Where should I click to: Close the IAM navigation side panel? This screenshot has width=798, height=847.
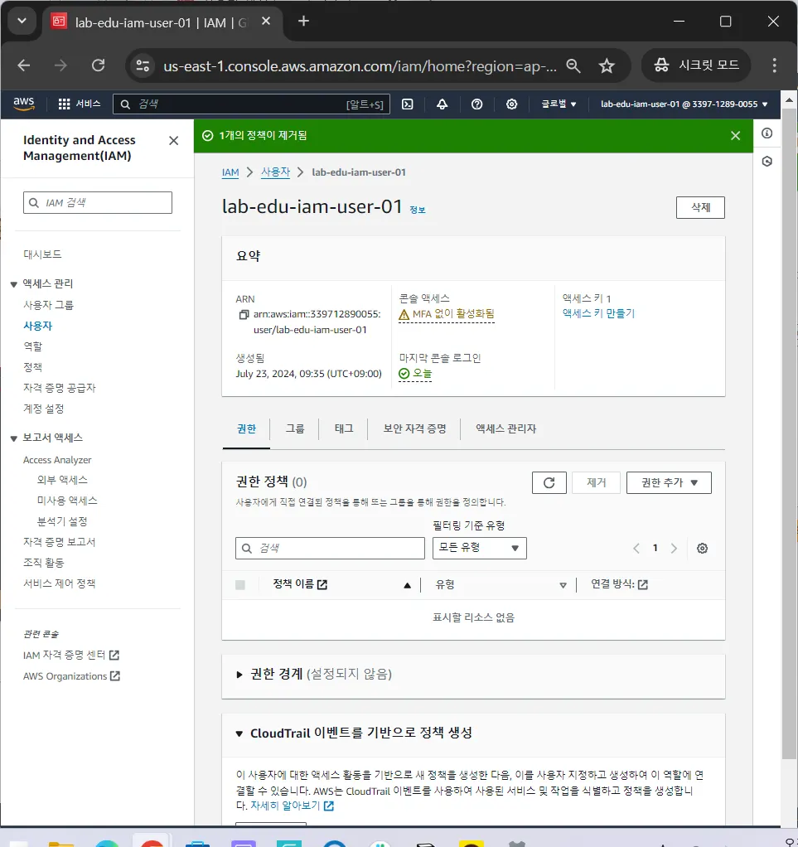(173, 140)
